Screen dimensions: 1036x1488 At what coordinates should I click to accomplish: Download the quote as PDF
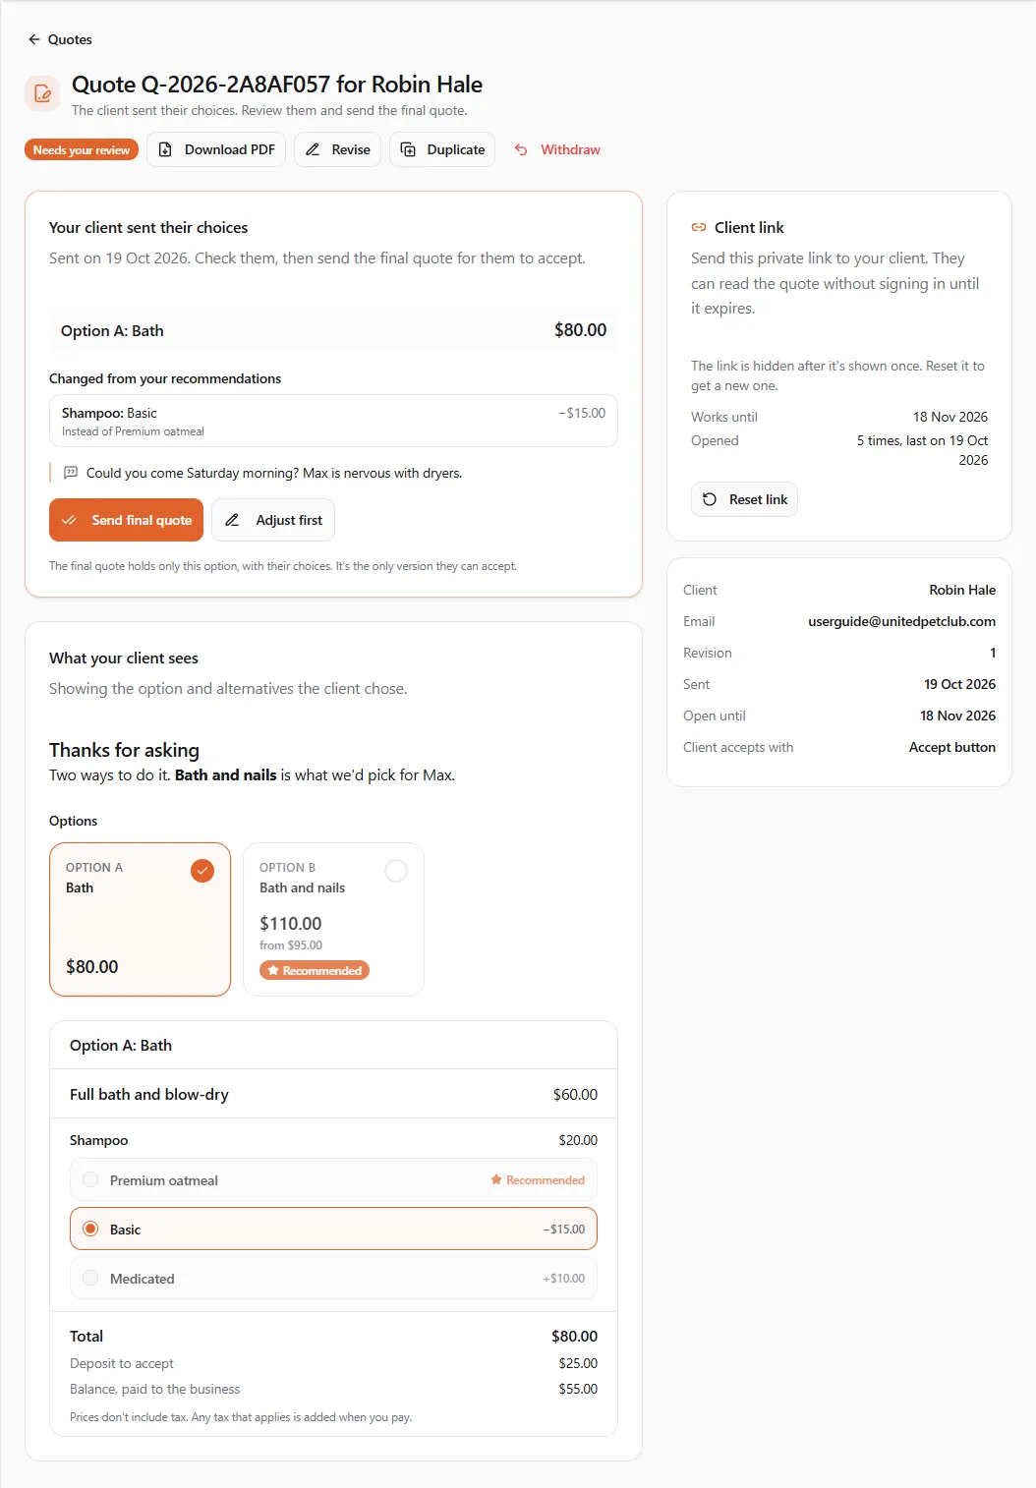click(x=216, y=149)
